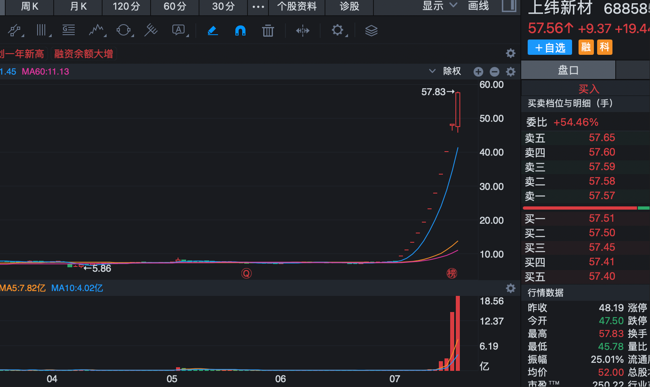650x387 pixels.
Task: Select the 卖三 price 57.59
Action: point(602,167)
